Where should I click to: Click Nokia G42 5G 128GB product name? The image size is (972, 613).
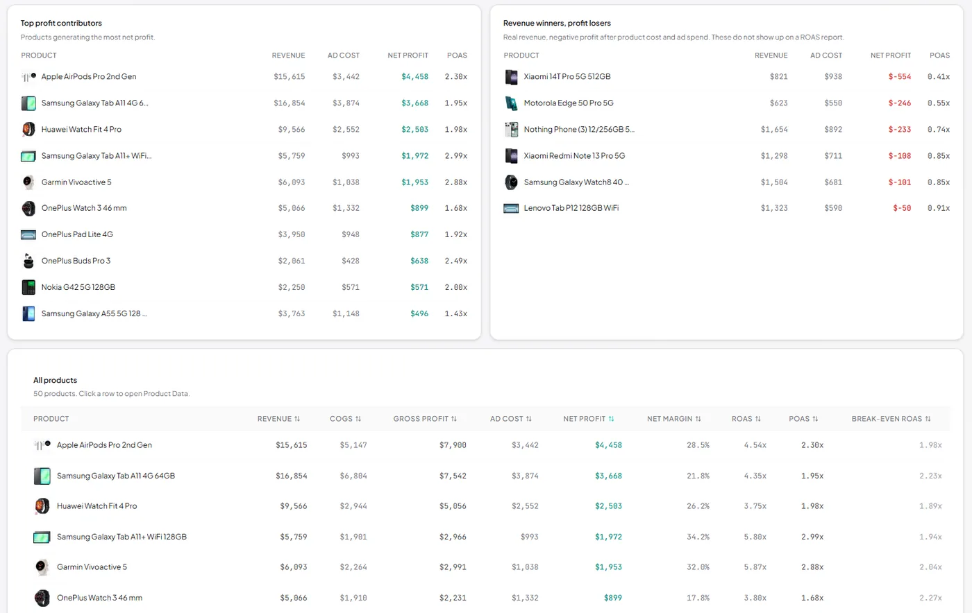click(78, 287)
